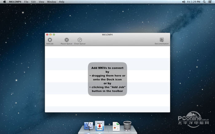Click the Add Job toolbar icon
Viewport: 215px width, 134px height.
coord(50,40)
